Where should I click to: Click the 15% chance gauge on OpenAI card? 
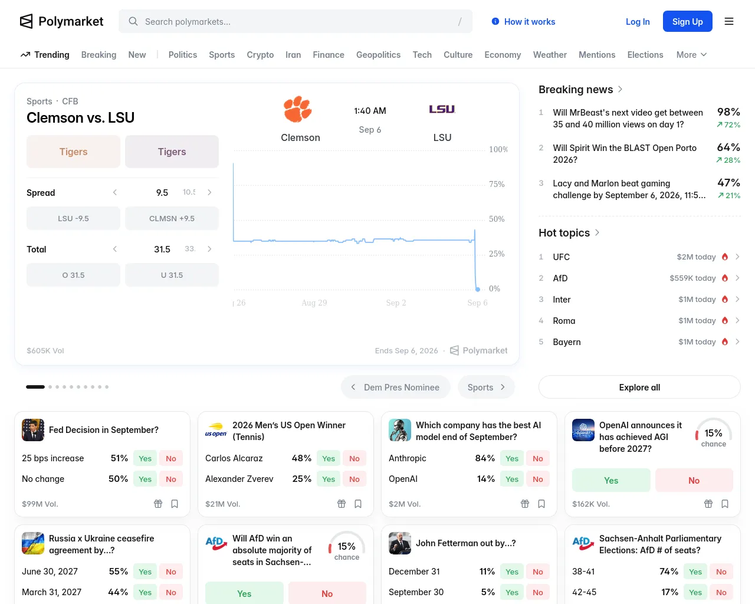click(x=714, y=433)
